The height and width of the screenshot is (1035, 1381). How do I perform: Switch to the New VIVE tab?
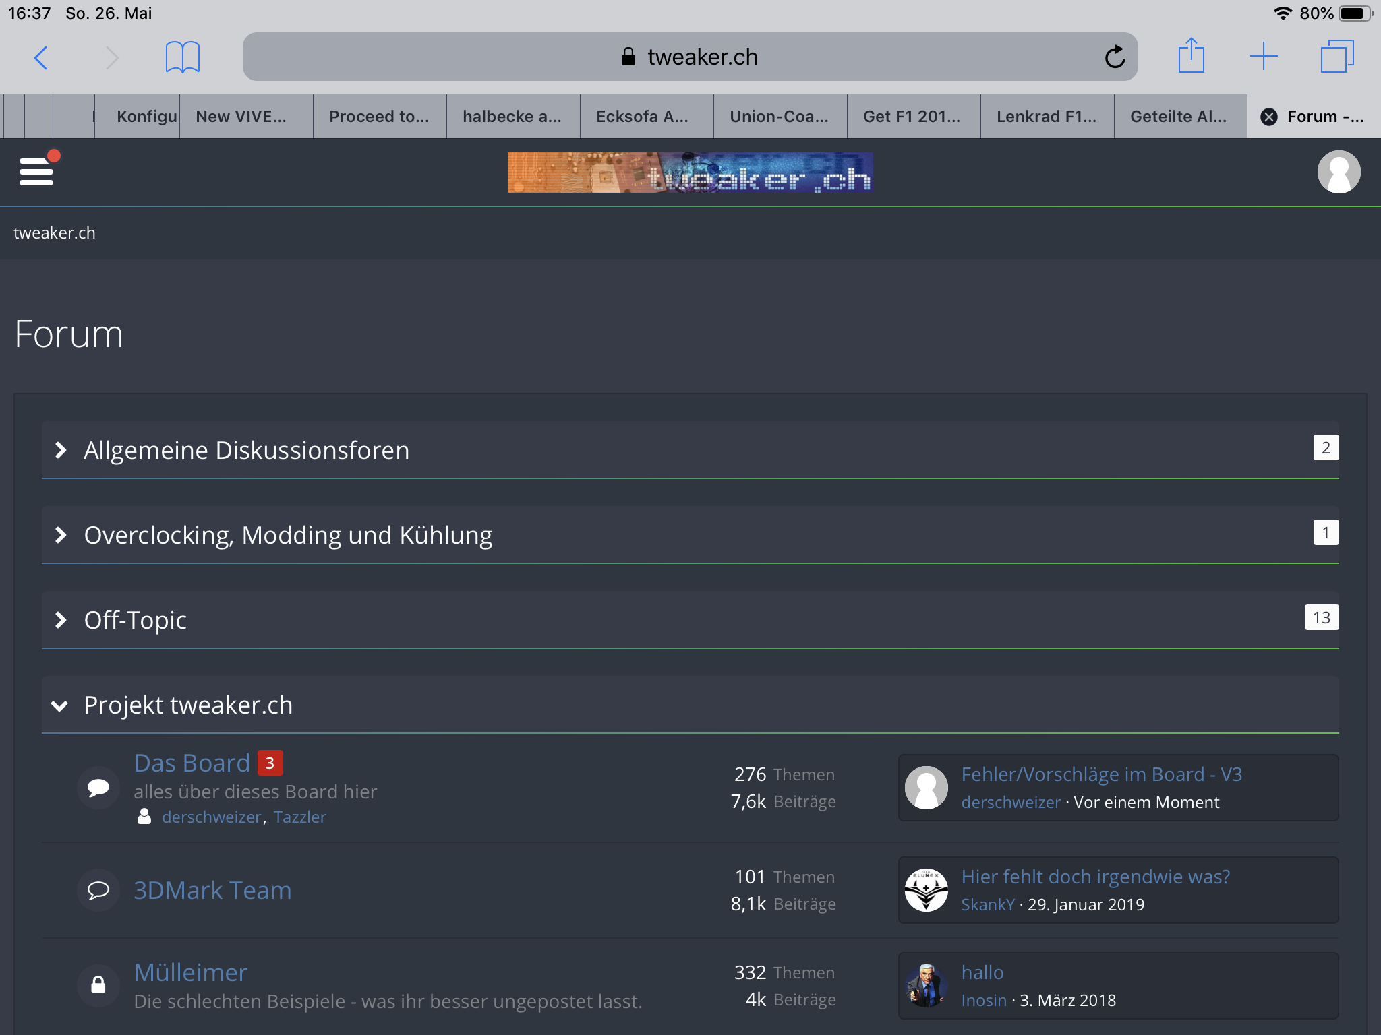coord(241,117)
